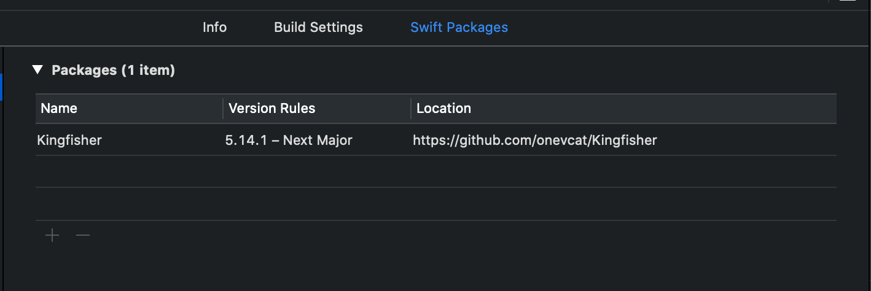
Task: Click the Version Rules column header
Action: [x=271, y=109]
